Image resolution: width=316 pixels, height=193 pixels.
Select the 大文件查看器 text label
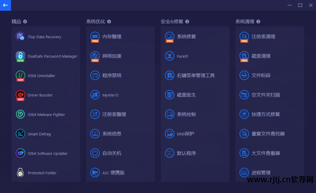coord(266,153)
